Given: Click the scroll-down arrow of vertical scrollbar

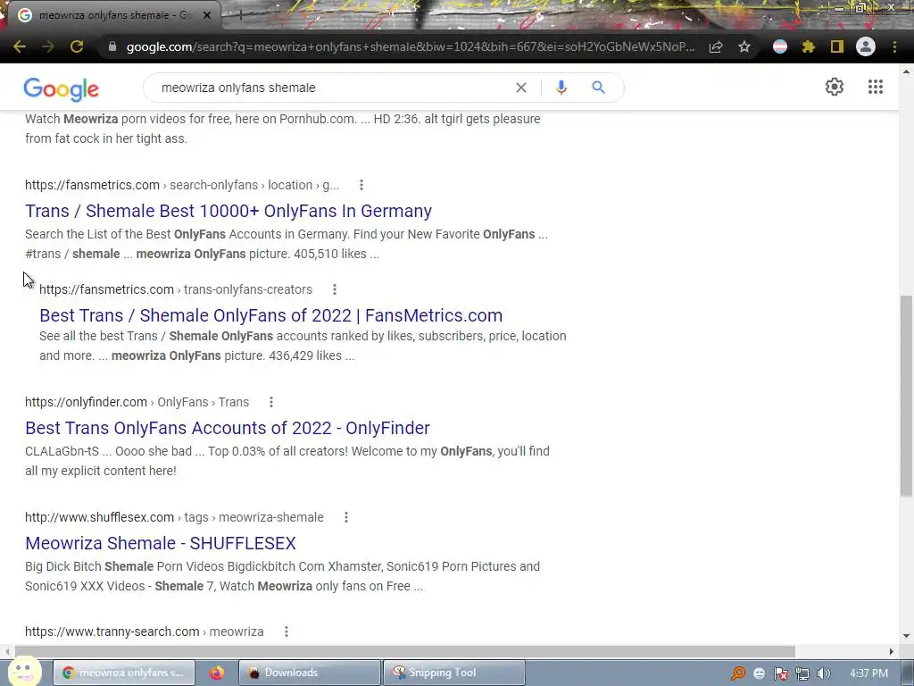Looking at the screenshot, I should (x=906, y=636).
